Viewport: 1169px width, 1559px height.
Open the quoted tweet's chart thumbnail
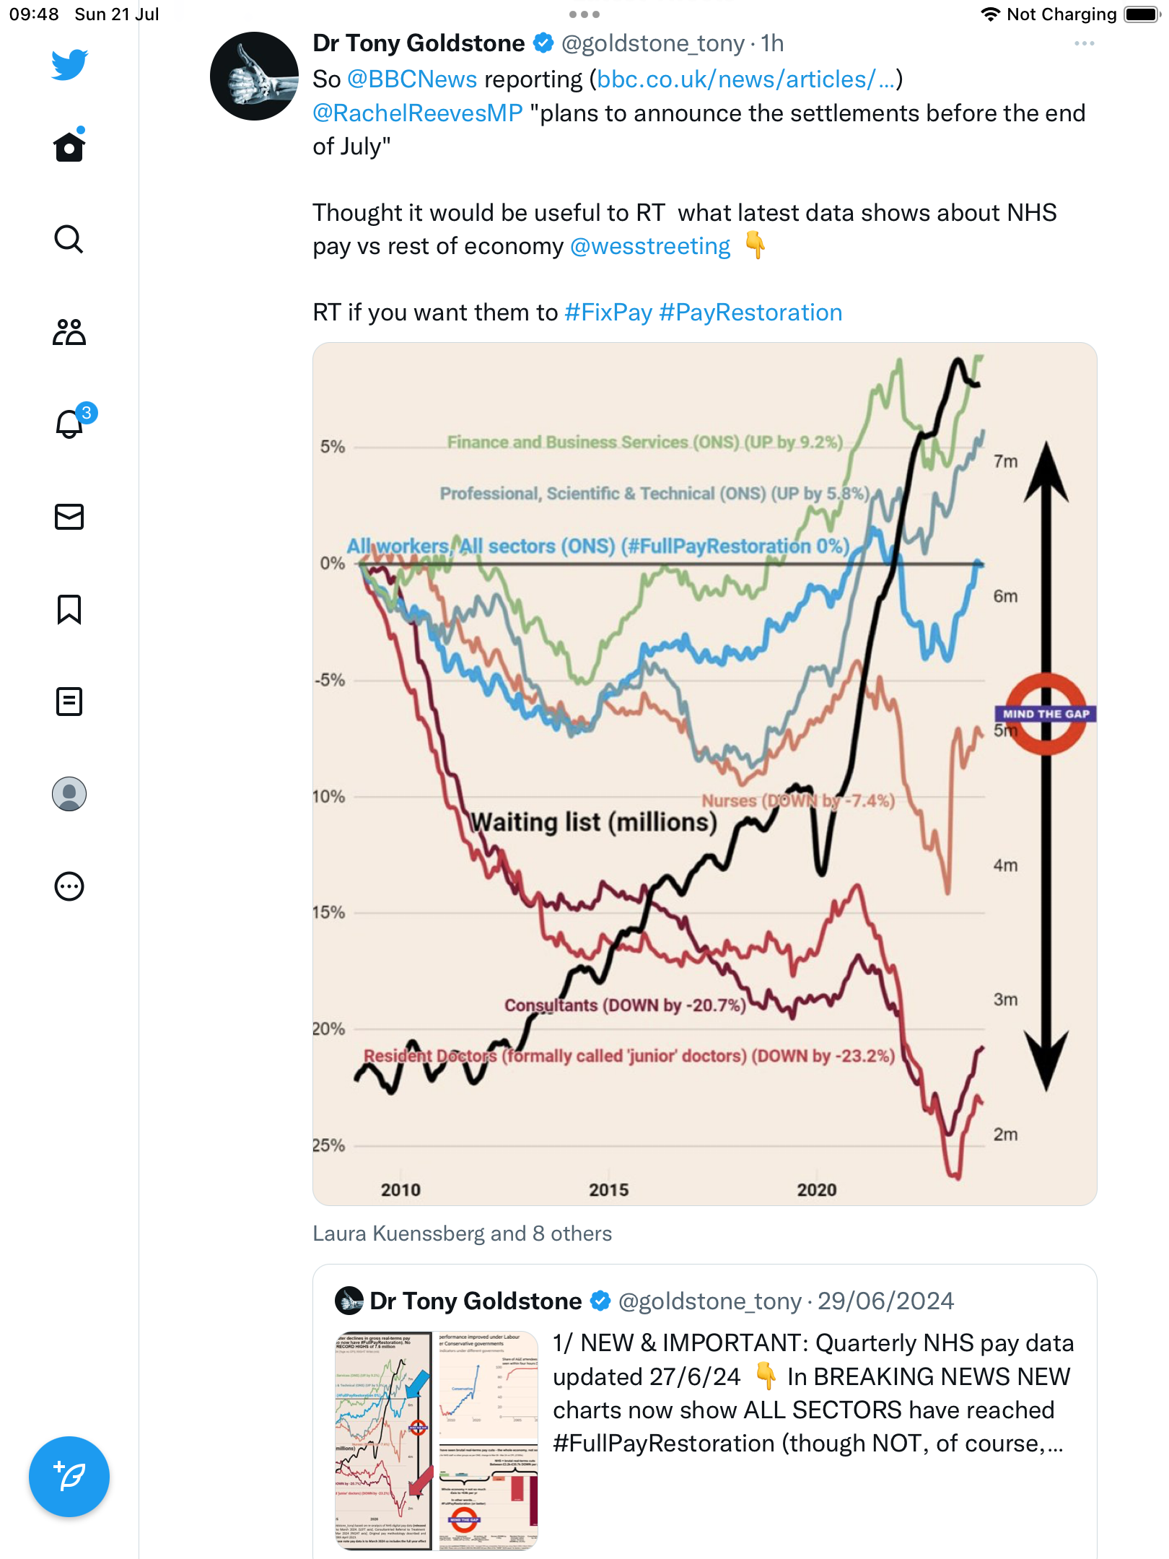click(x=437, y=1441)
